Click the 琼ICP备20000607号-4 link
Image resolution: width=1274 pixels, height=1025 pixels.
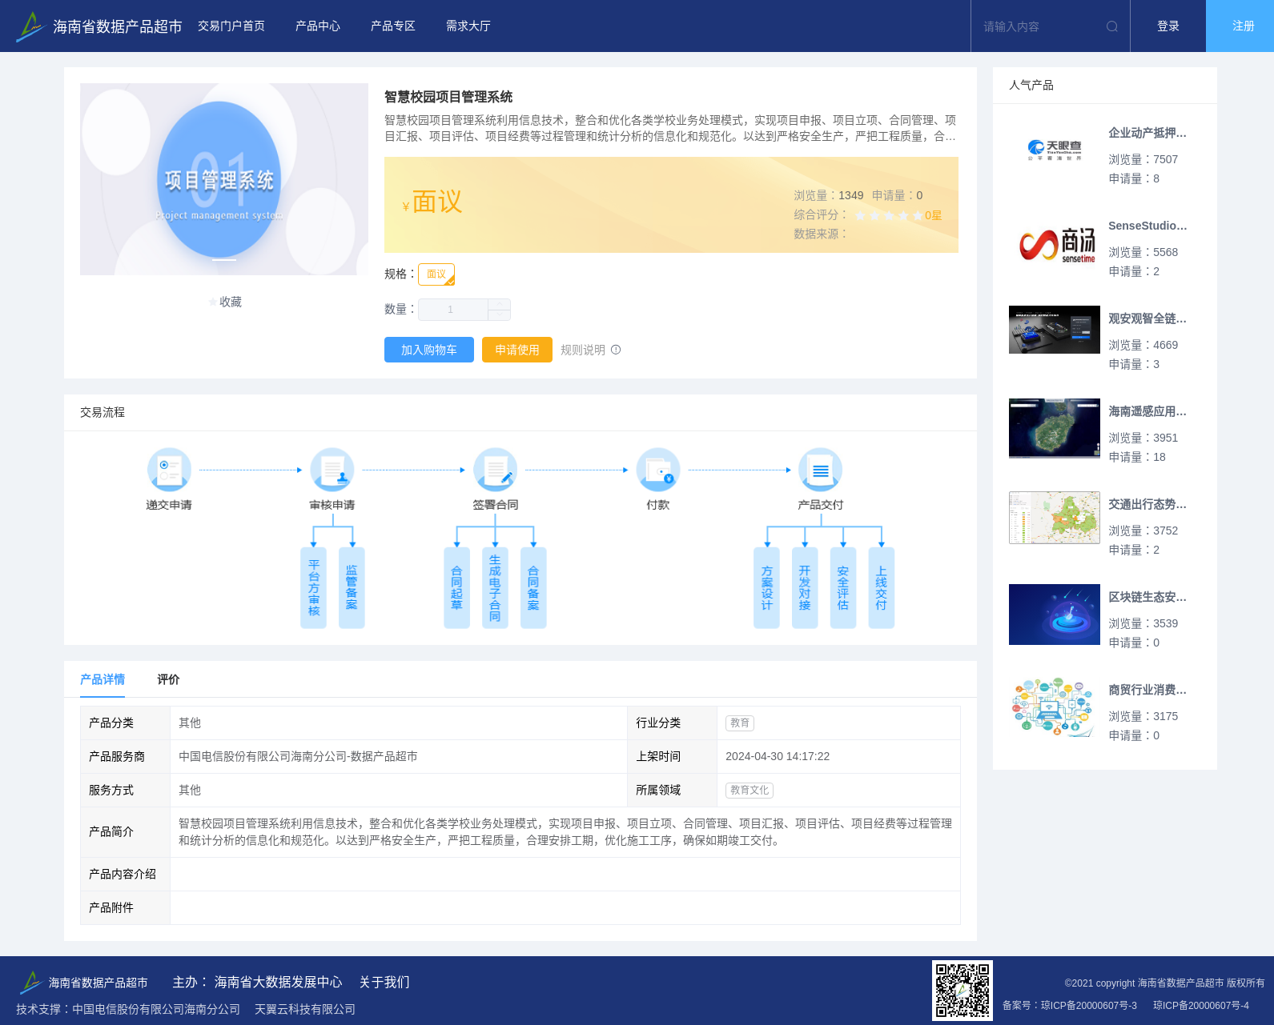pos(1201,1006)
